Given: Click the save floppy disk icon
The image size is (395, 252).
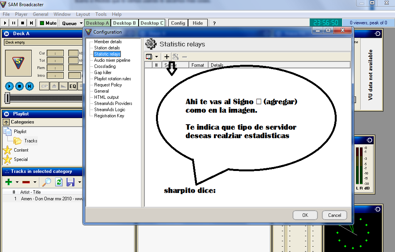Looking at the screenshot, I should point(71,182).
